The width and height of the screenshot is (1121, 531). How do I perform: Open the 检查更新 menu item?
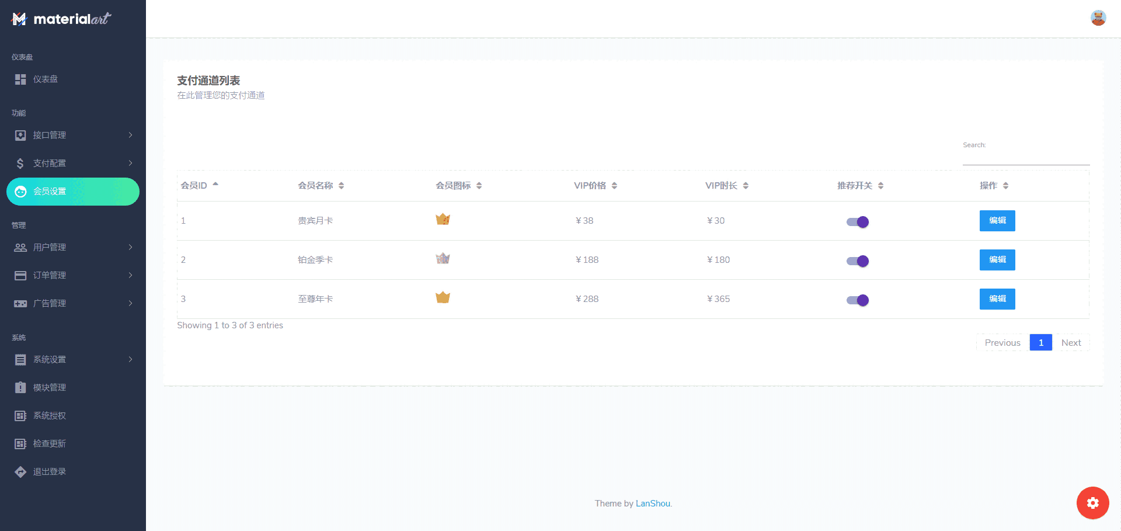point(73,444)
